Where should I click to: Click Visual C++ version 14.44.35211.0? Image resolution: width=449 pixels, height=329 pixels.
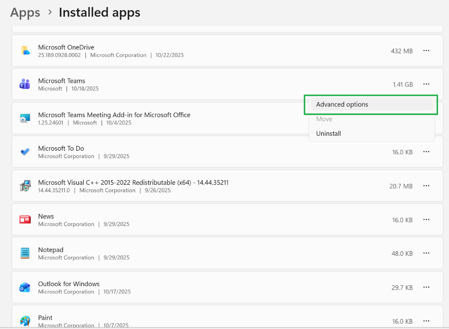[x=54, y=191]
